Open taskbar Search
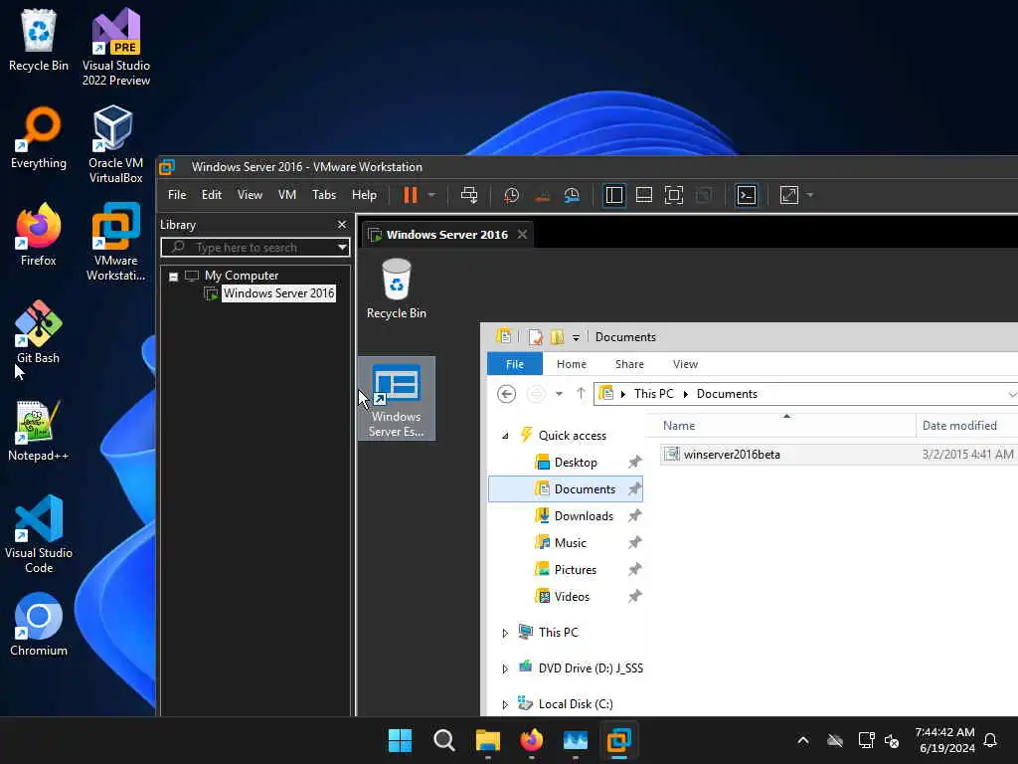Screen dimensions: 1018x764 coord(444,740)
